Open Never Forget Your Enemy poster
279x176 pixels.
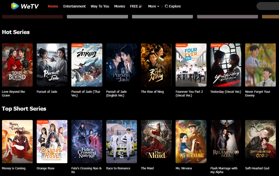(x=261, y=65)
